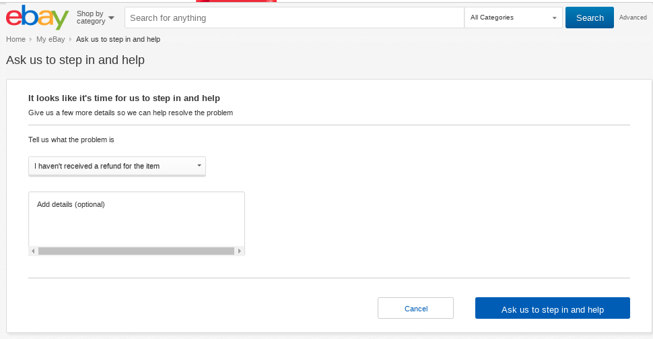Click the large page title heading

75,60
